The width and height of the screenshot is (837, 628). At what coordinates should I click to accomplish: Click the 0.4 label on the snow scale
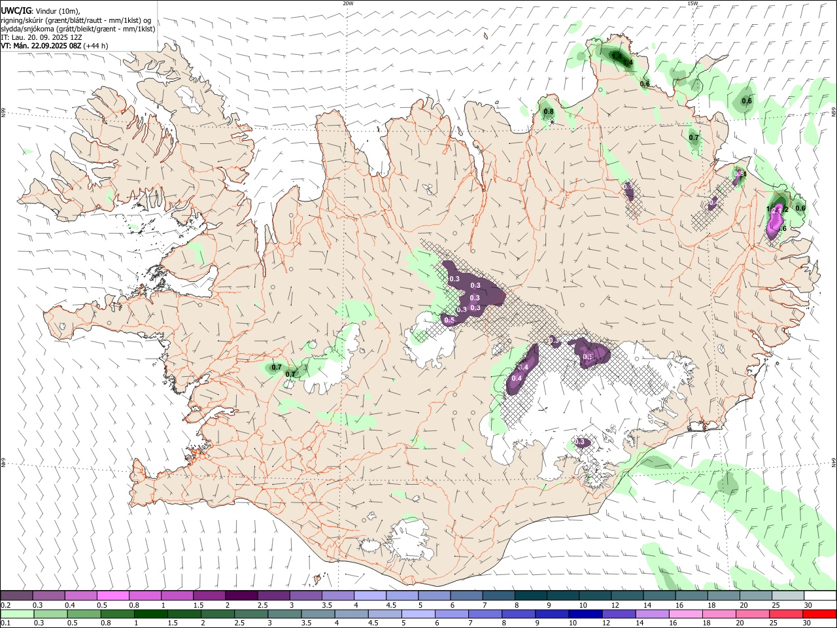point(70,605)
